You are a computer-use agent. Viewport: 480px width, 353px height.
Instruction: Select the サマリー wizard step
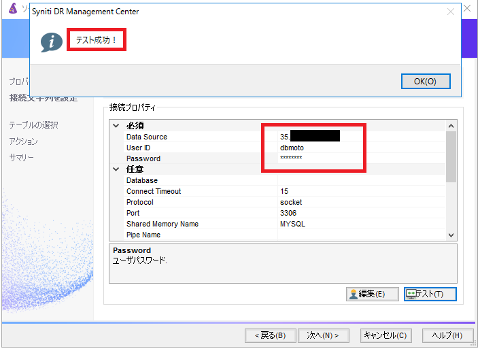[21, 158]
